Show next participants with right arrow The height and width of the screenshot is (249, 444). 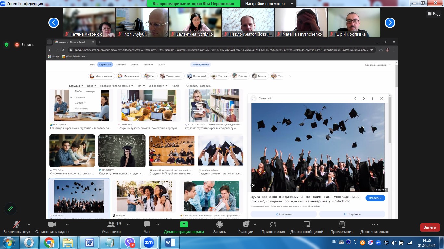(390, 23)
